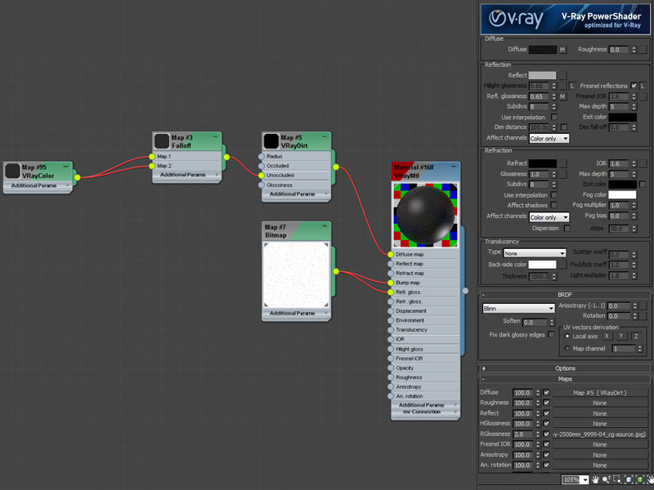Click the None button for Roughness map

coord(600,403)
